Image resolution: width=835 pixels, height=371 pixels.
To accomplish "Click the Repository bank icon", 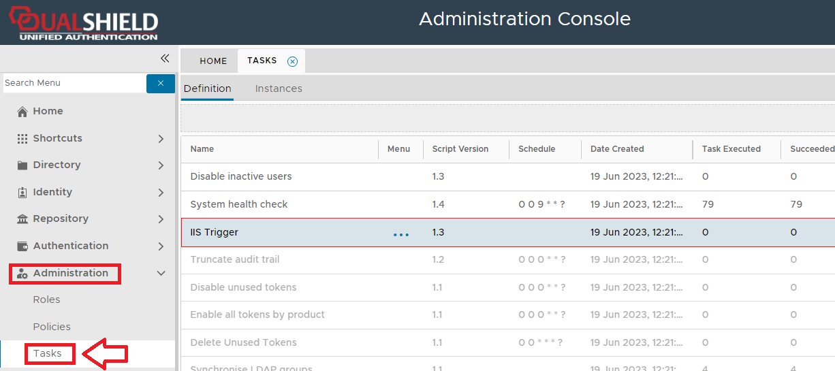I will coord(22,219).
